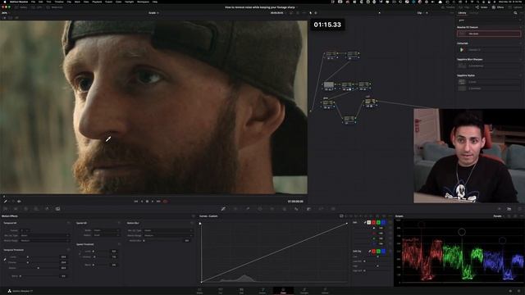
Task: Jump to first frame with transport control
Action: (135, 202)
